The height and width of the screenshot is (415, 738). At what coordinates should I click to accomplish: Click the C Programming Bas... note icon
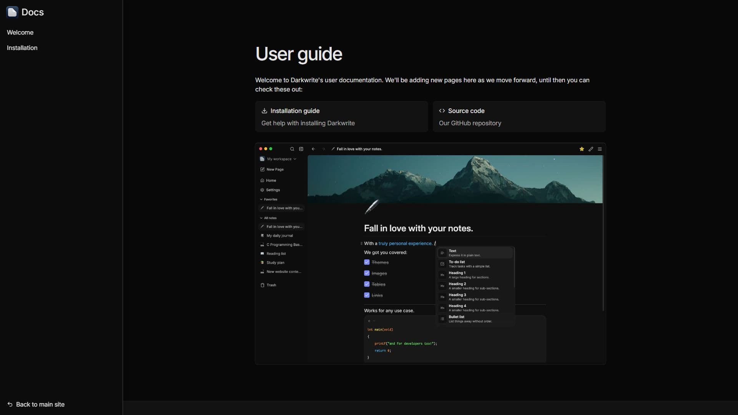point(262,245)
